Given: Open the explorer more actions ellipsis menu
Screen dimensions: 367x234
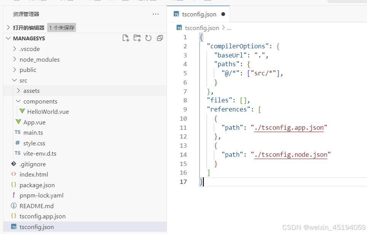Looking at the screenshot, I should (156, 14).
